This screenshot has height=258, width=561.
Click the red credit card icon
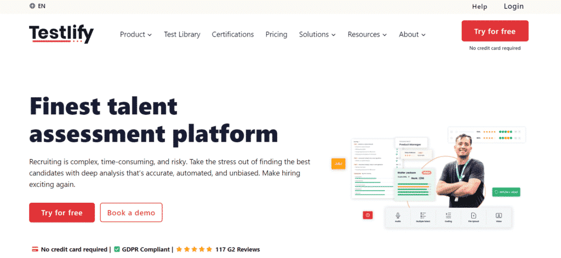click(x=35, y=249)
